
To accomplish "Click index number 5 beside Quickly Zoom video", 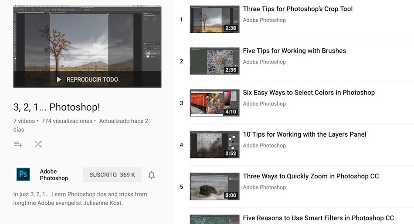I will point(181,187).
